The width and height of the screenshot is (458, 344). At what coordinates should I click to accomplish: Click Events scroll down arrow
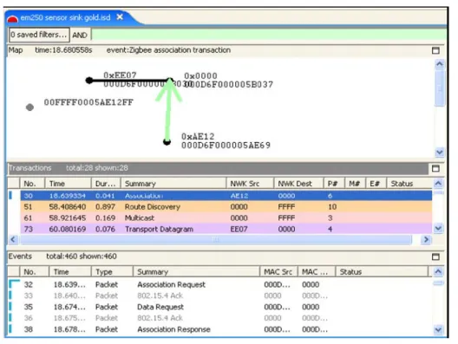pyautogui.click(x=438, y=329)
